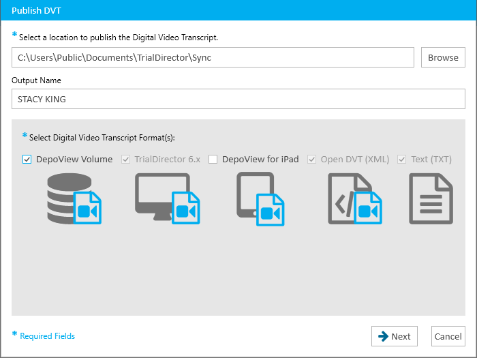Screen dimensions: 477x358
Task: Click the Publish DVT title bar text
Action: coord(36,11)
